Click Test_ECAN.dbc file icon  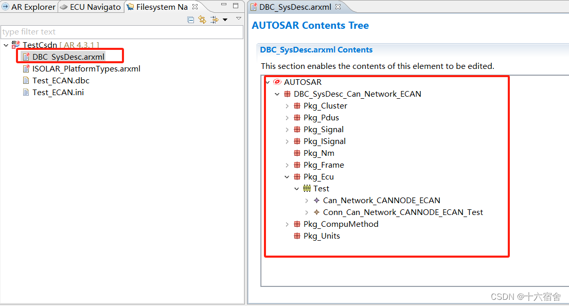[x=26, y=81]
